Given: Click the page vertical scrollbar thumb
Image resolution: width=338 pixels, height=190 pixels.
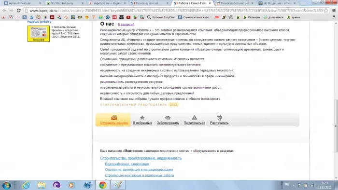Looking at the screenshot, I should (x=336, y=126).
